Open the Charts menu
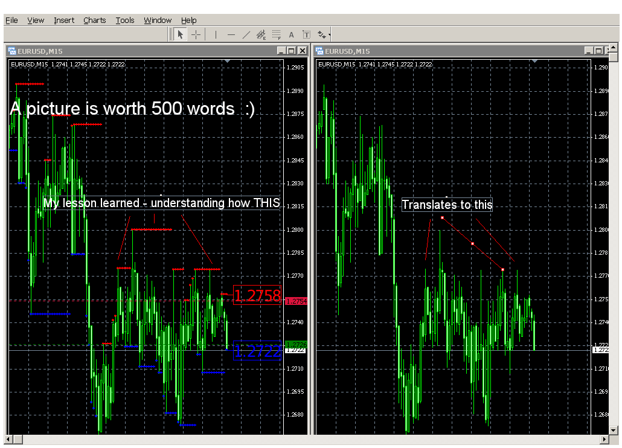 (94, 20)
